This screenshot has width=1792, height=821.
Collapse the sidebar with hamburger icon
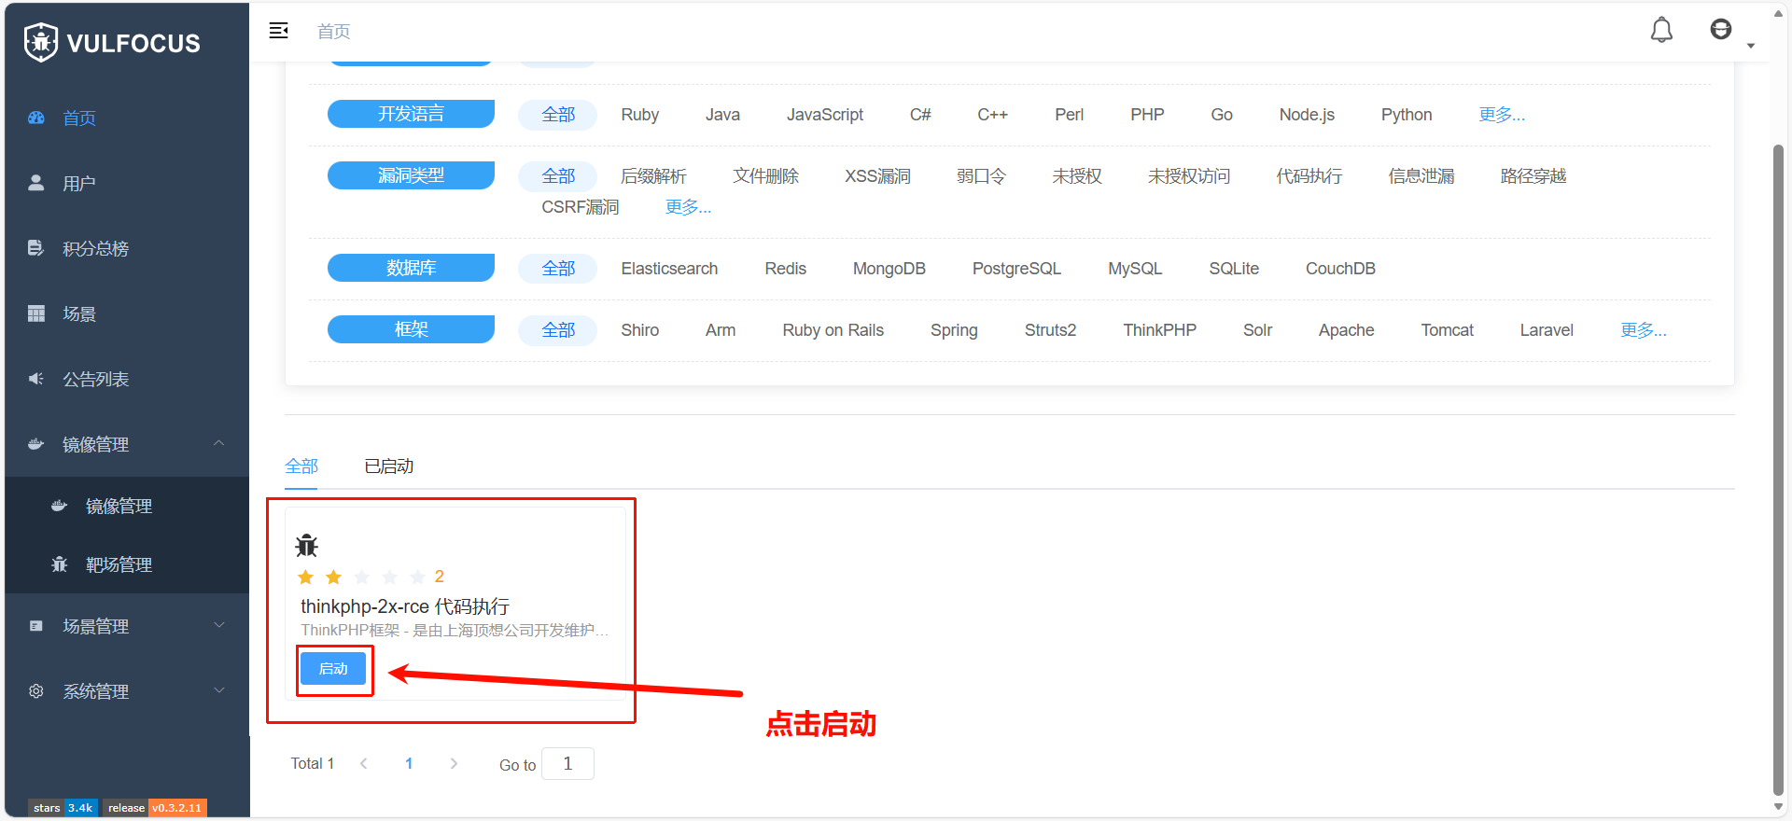coord(278,31)
